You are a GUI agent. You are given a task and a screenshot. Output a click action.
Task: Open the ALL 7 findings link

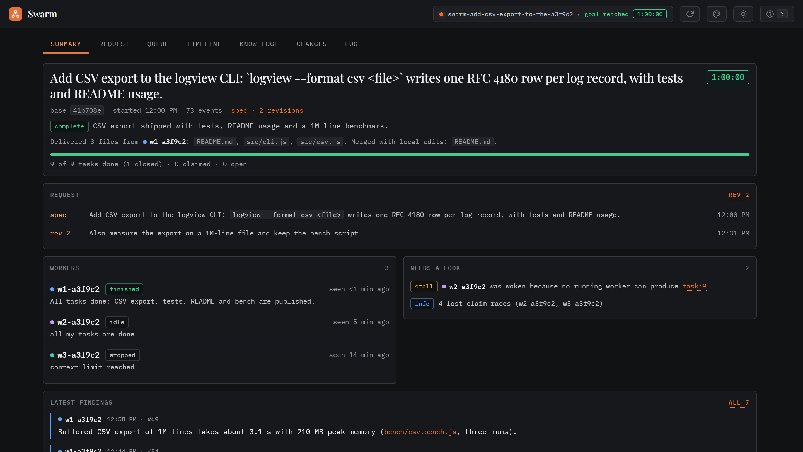[x=739, y=402]
